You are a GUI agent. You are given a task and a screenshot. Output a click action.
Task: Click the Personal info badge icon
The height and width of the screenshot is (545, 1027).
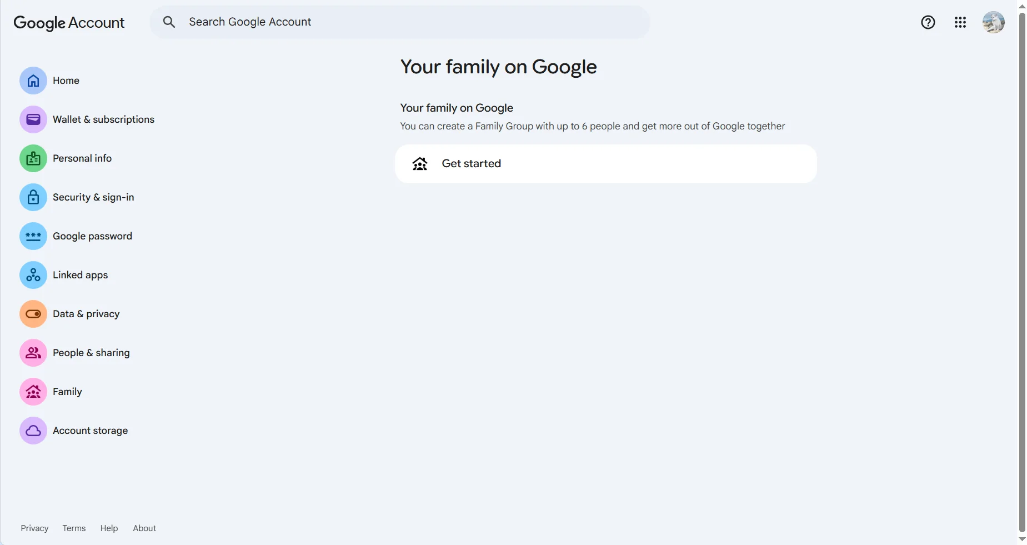[33, 158]
